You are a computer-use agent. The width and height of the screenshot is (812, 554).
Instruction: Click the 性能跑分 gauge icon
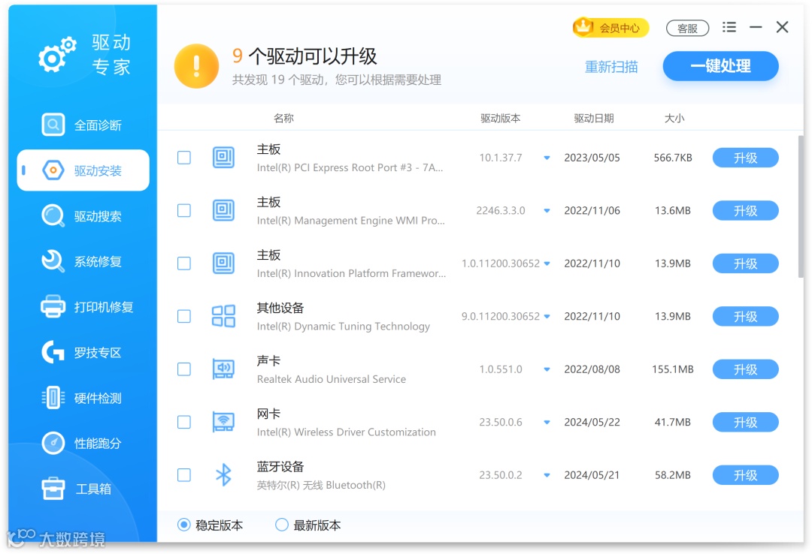(53, 443)
